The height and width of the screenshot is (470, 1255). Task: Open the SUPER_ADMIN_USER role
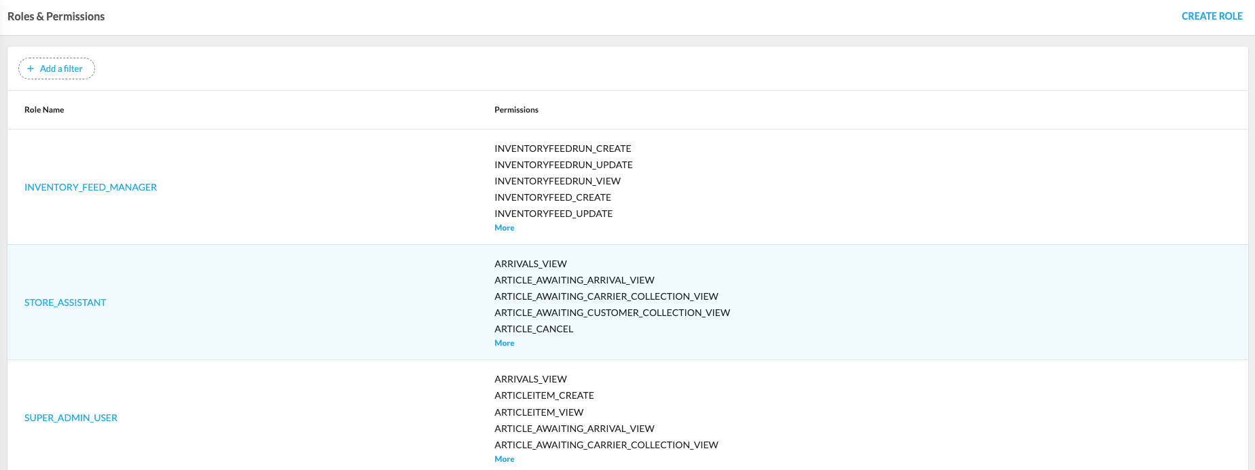(71, 418)
